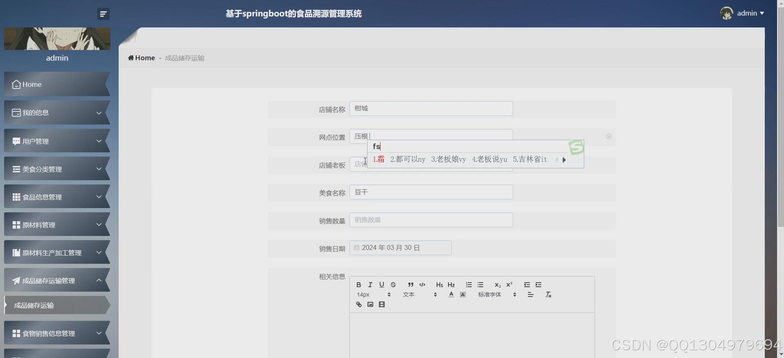Screen dimensions: 784x358
Task: Choose IME candidate 4.老板说
Action: pyautogui.click(x=489, y=159)
